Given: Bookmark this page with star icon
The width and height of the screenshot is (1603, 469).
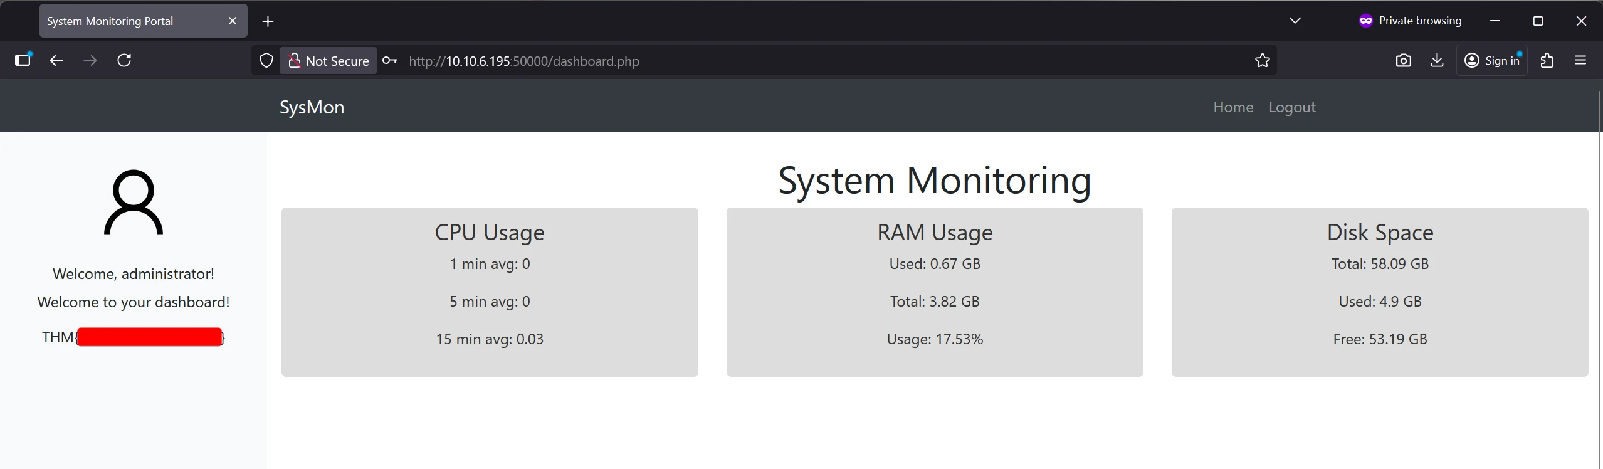Looking at the screenshot, I should (x=1262, y=61).
